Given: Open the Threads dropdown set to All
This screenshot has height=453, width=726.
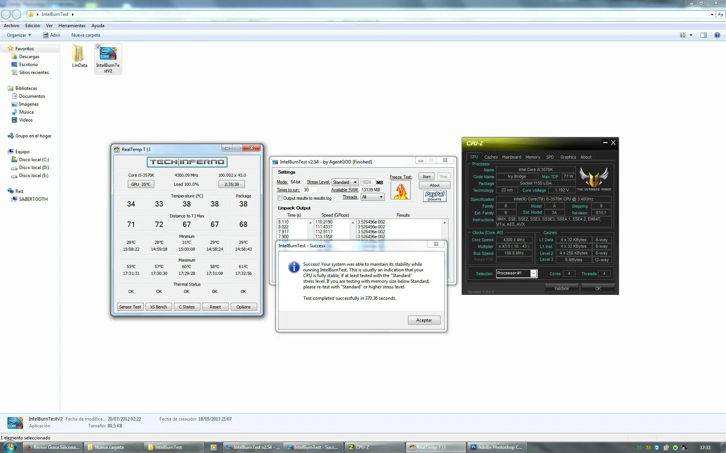Looking at the screenshot, I should pos(372,197).
